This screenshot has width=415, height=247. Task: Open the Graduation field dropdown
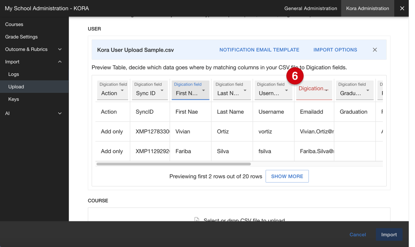coord(355,90)
